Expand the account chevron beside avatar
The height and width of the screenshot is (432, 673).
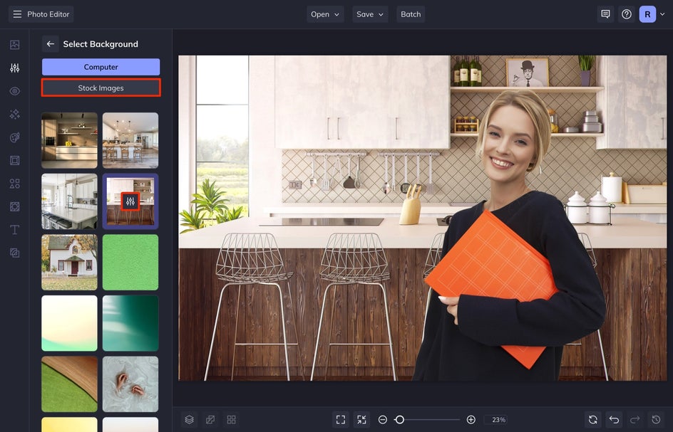(662, 14)
